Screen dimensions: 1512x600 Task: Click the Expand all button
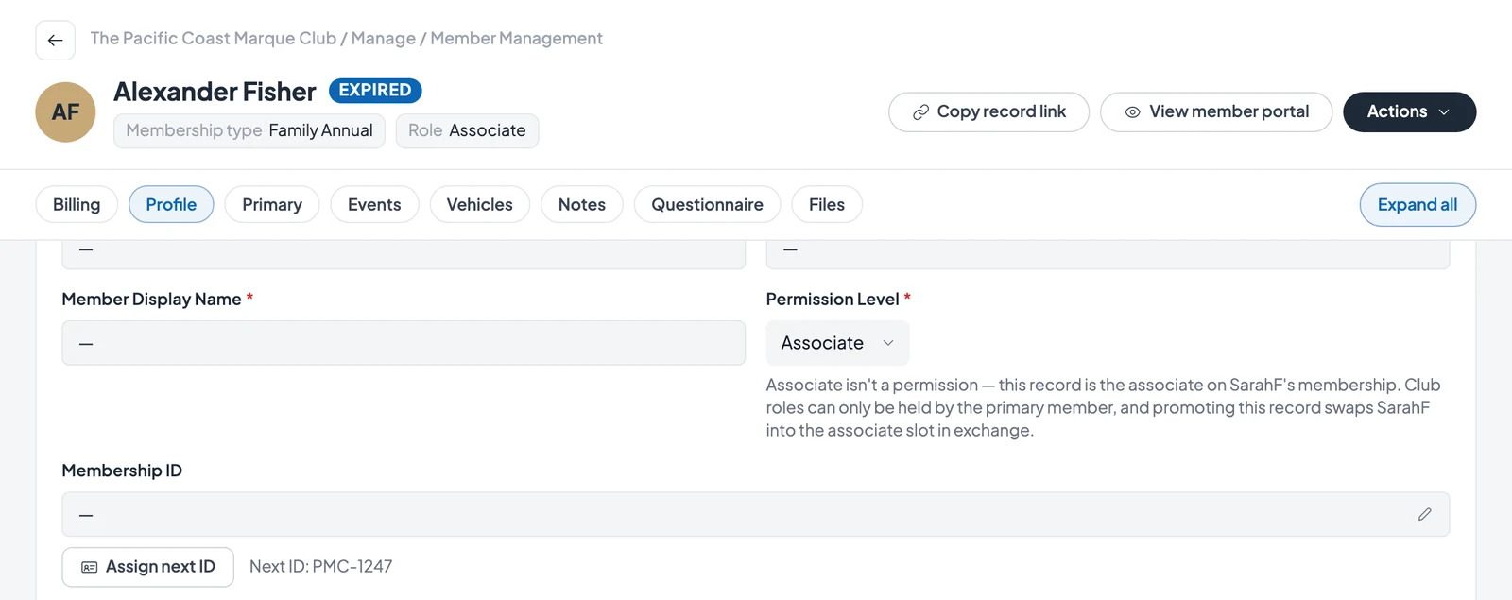pyautogui.click(x=1417, y=205)
